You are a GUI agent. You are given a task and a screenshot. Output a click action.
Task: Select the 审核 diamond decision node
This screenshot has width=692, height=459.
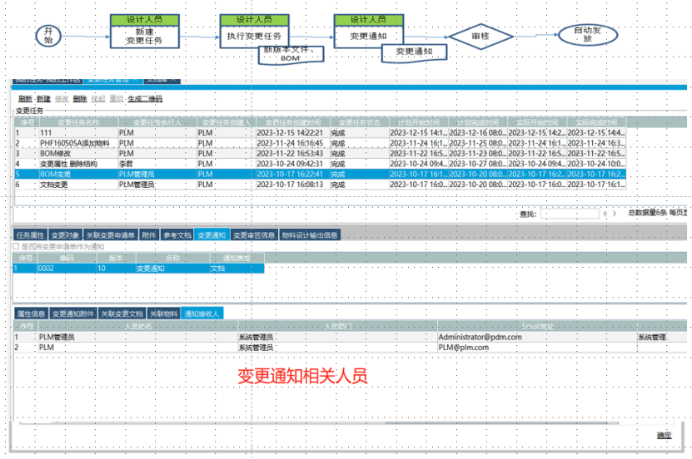pos(480,37)
